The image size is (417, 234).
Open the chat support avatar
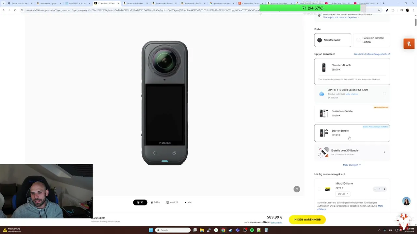tap(406, 201)
